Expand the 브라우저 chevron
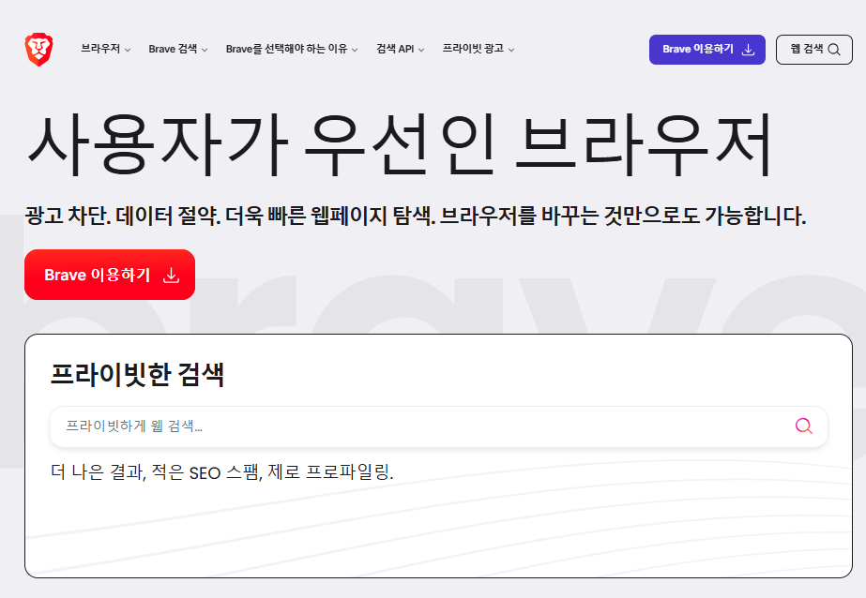Viewport: 866px width, 598px height. tap(128, 50)
